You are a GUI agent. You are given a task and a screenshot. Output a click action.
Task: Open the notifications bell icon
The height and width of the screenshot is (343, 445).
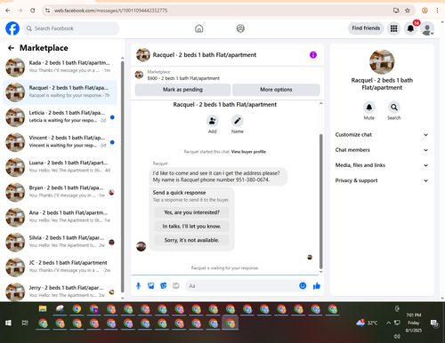410,28
